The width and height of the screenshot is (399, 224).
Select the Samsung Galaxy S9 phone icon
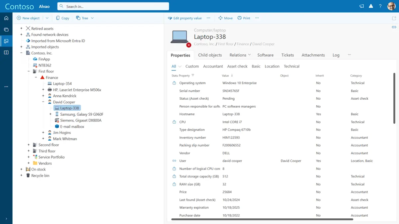point(57,114)
